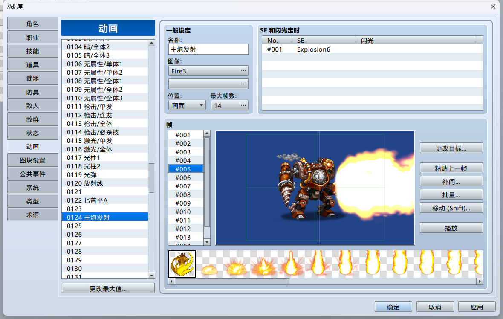The image size is (503, 319).
Task: Open the 角色 database tab
Action: pyautogui.click(x=32, y=24)
